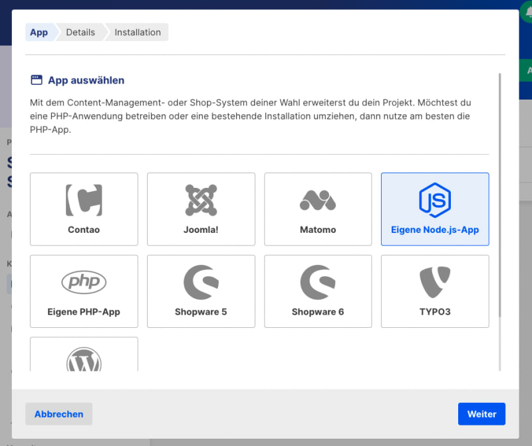Choose the Joomla! logo icon
532x446 pixels.
click(201, 200)
